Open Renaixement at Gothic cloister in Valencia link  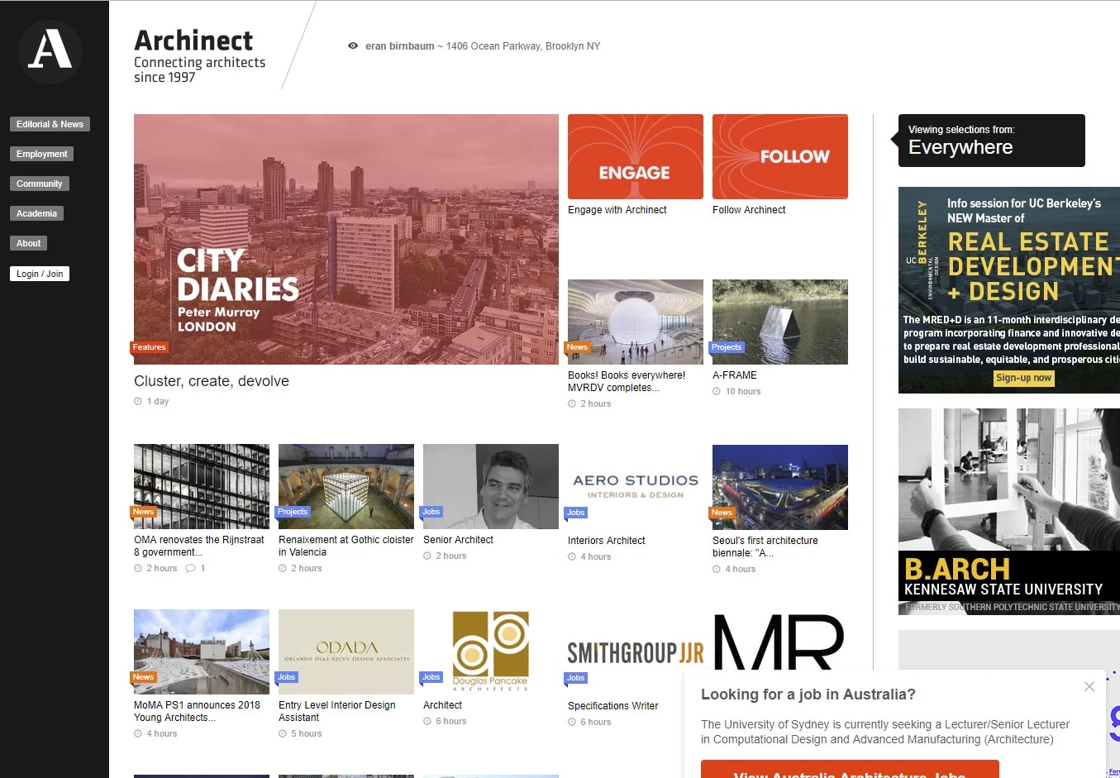pos(346,546)
